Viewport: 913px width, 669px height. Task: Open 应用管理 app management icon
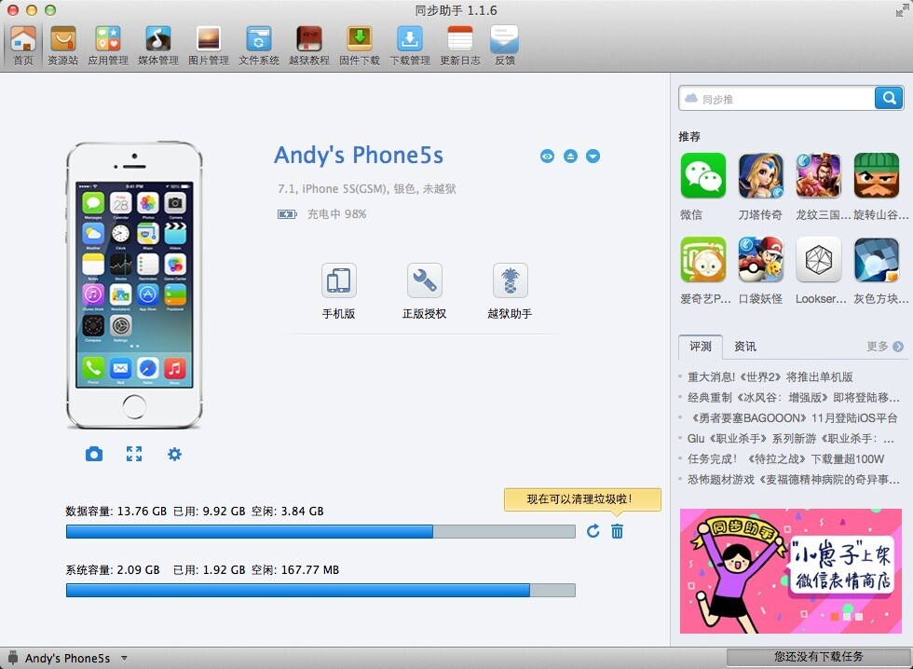(108, 46)
